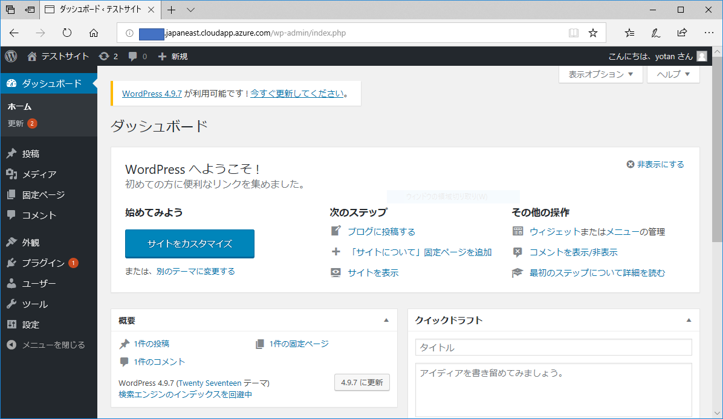
Task: Show the tabs you've set aside icon
Action: point(10,9)
